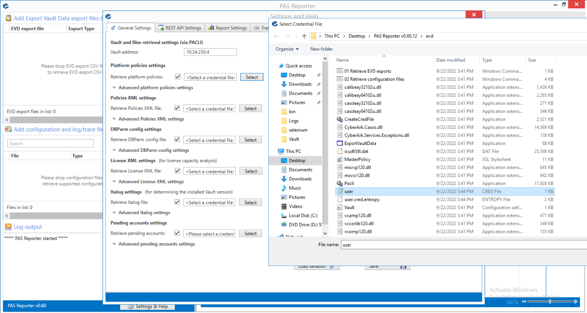Click zoom out minus icon in PAS Reporter
587x313 pixels.
(524, 302)
